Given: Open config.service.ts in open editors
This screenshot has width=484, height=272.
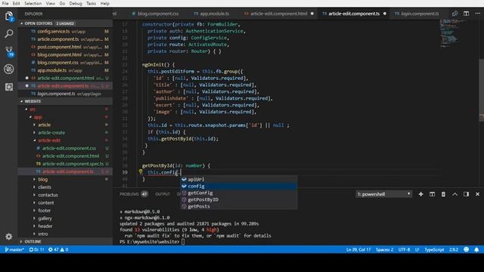Looking at the screenshot, I should pos(65,32).
